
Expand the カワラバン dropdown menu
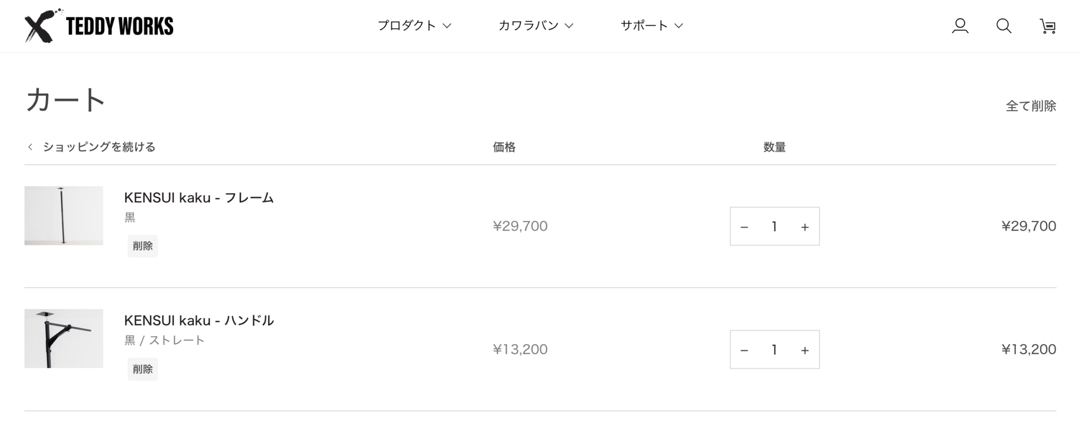pos(535,25)
